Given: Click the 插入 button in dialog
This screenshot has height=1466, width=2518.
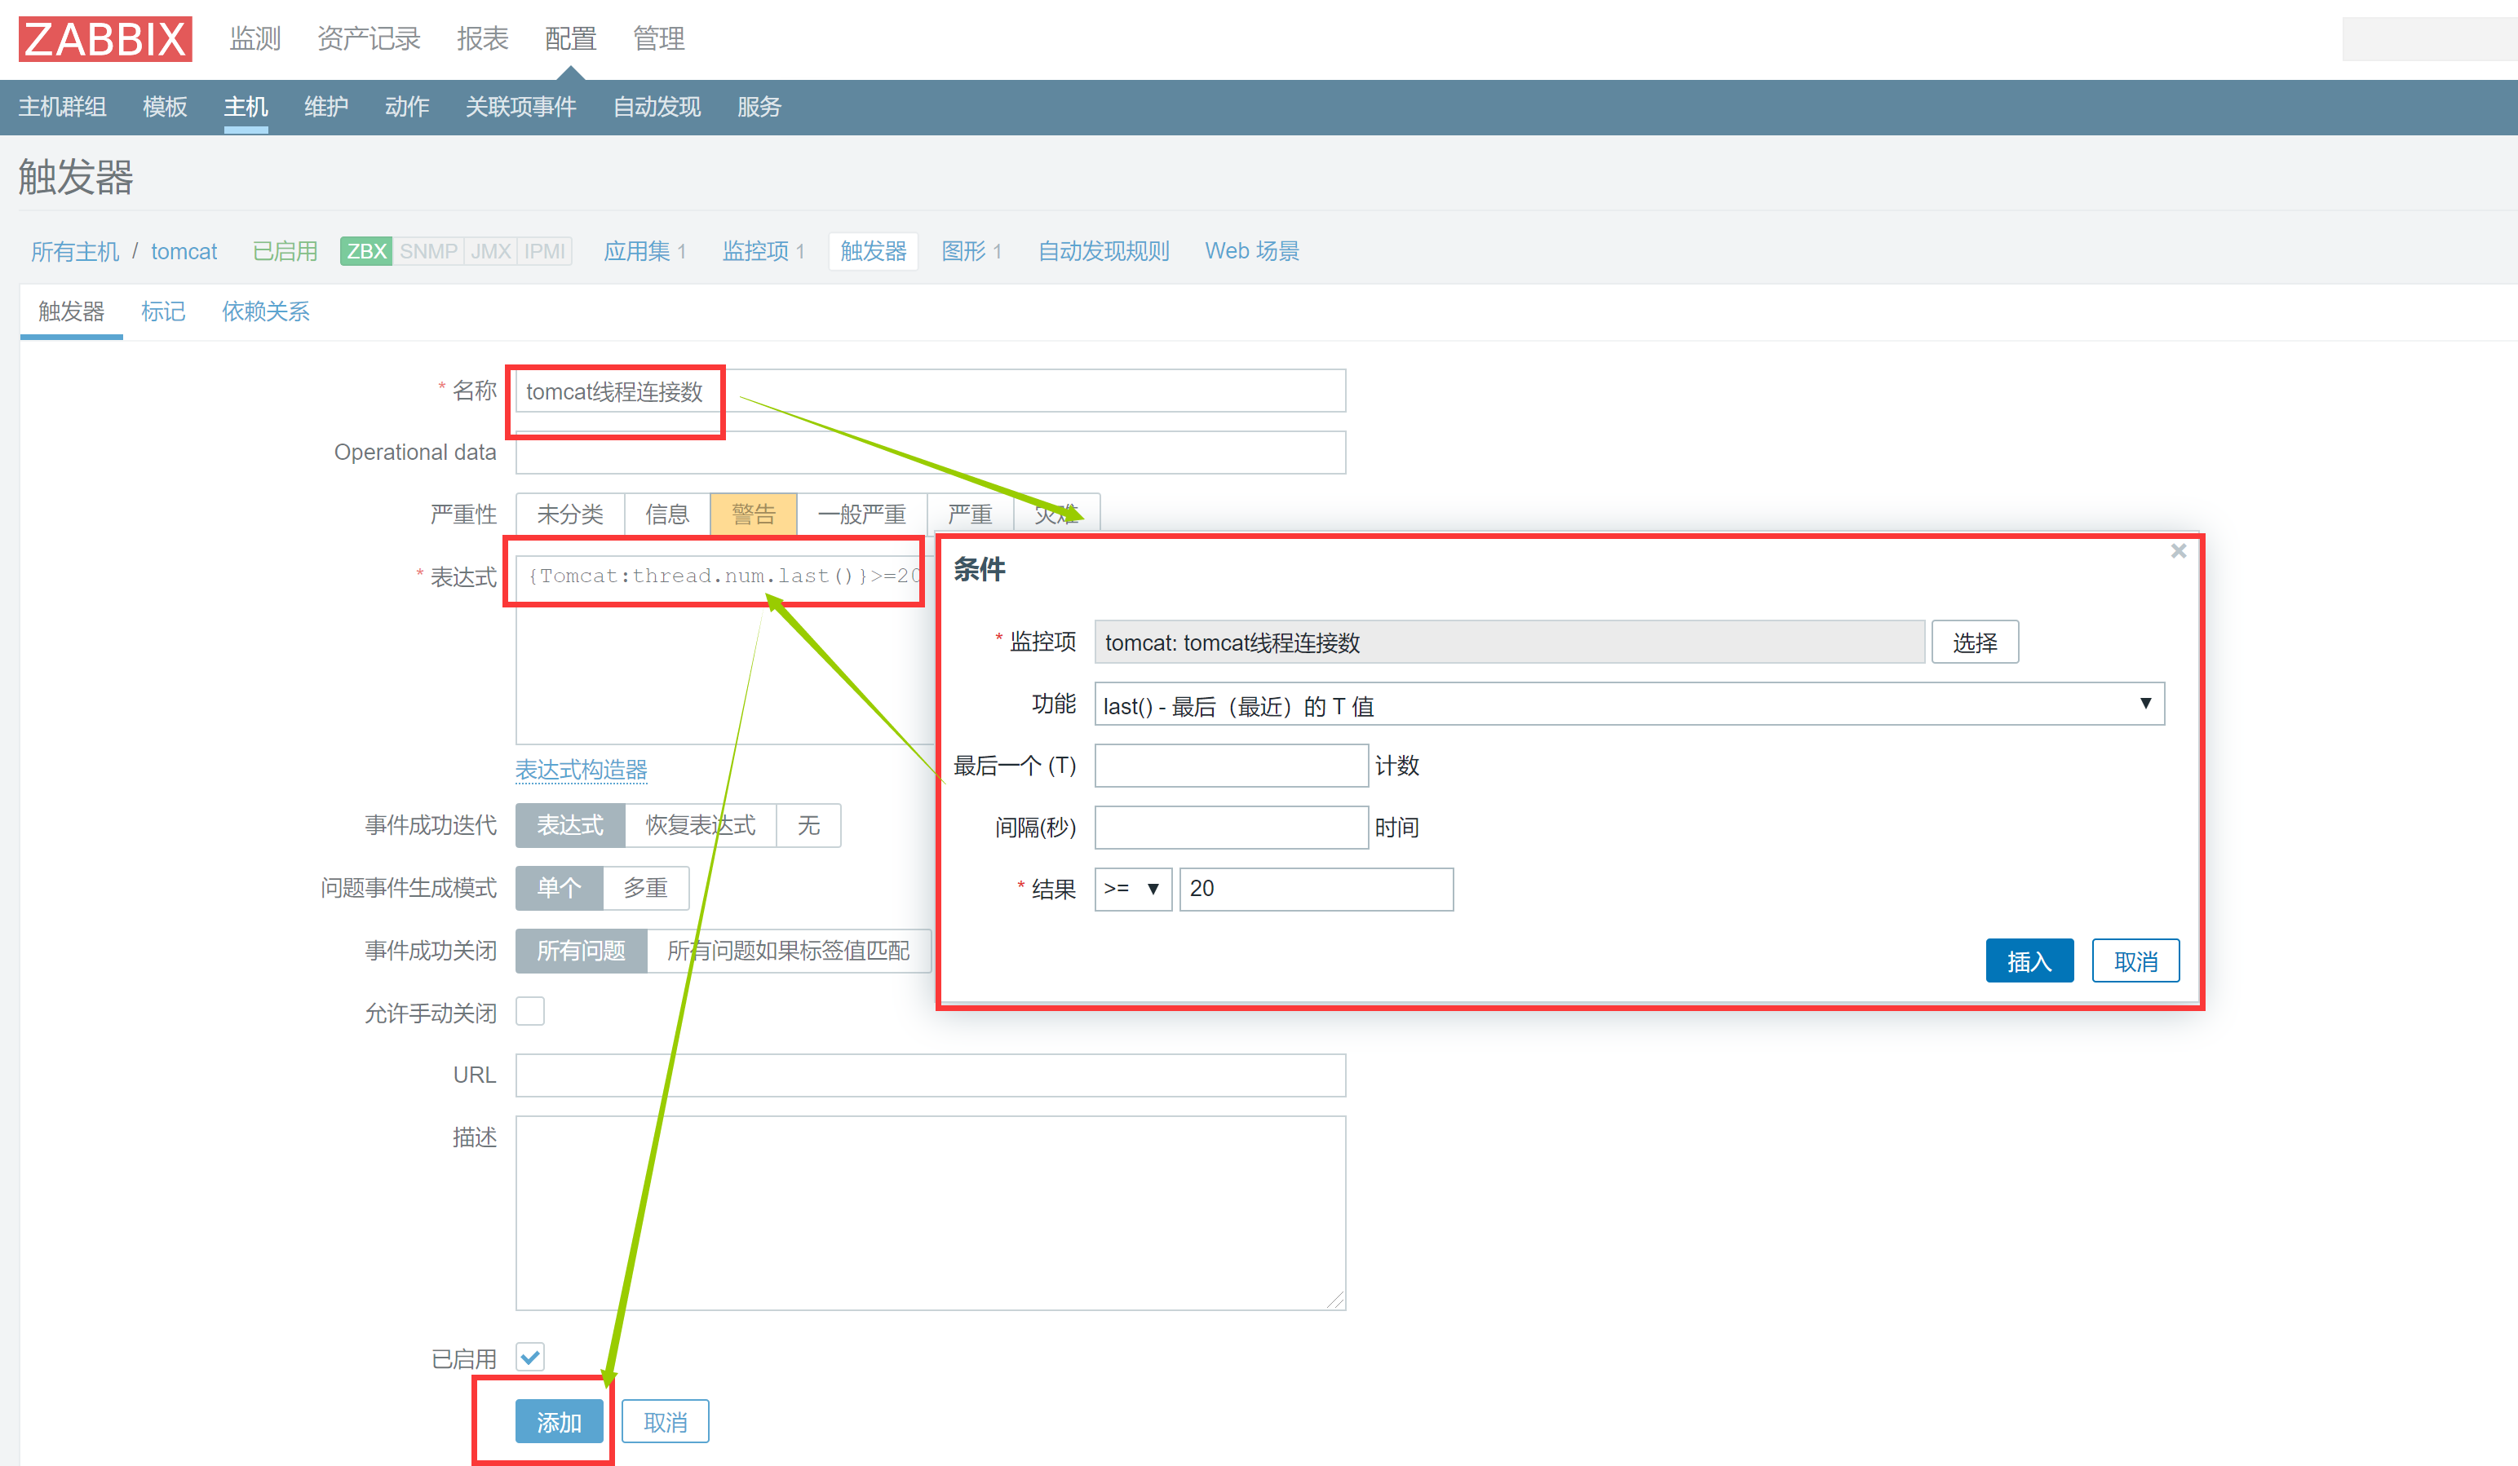Looking at the screenshot, I should (x=2029, y=960).
